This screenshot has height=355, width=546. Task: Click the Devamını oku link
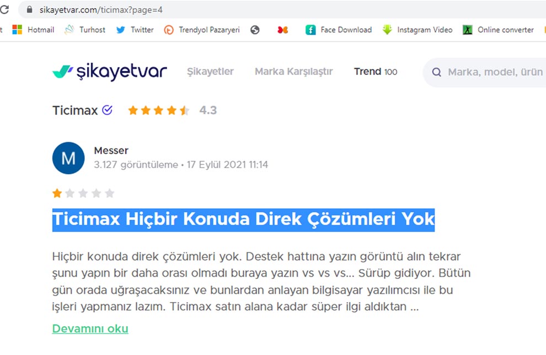click(x=90, y=329)
